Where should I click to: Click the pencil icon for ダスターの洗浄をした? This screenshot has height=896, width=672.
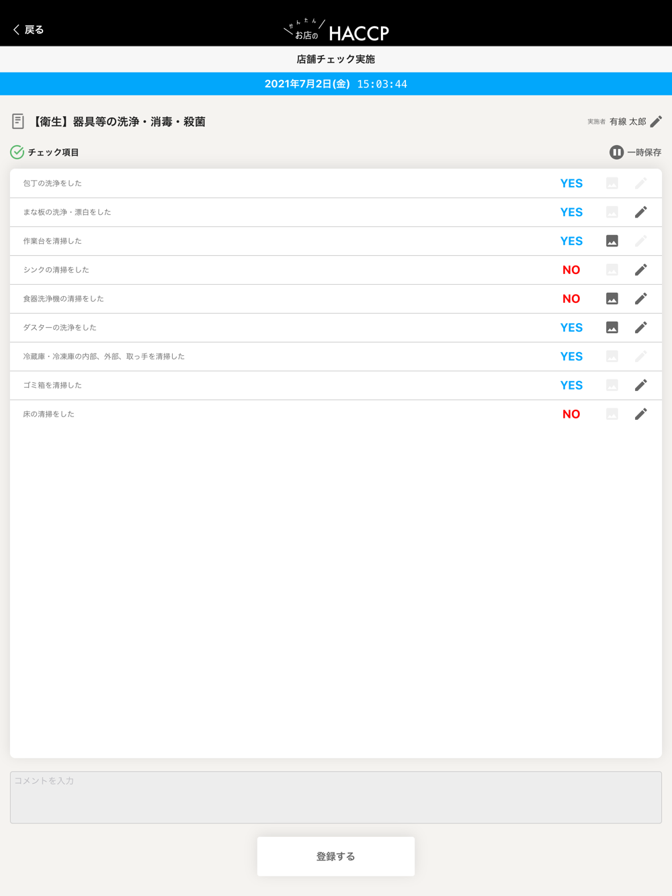[x=641, y=328]
